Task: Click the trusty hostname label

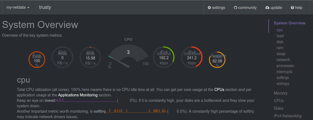Action: click(45, 7)
